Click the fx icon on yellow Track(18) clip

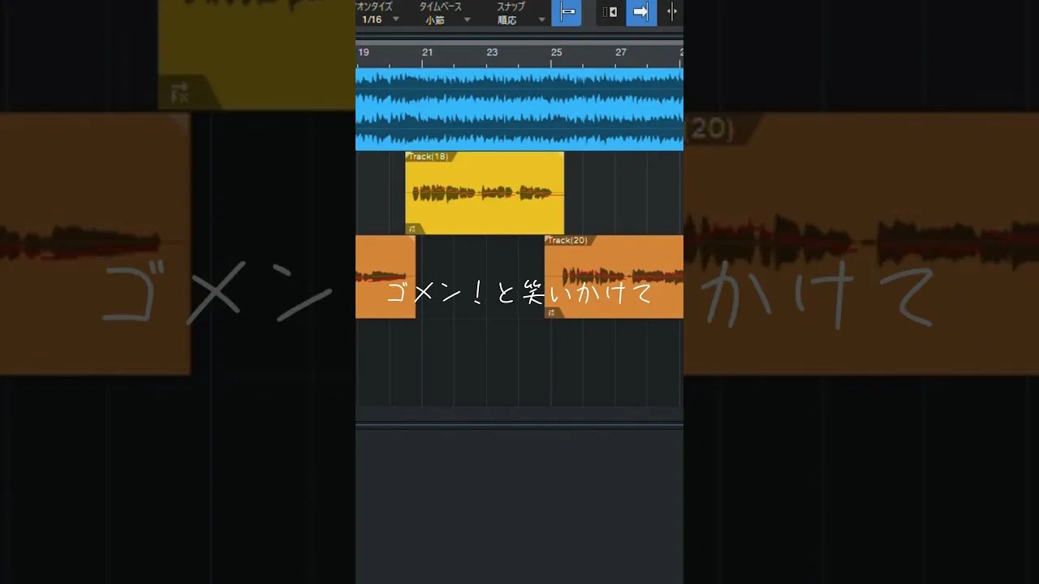click(x=412, y=229)
